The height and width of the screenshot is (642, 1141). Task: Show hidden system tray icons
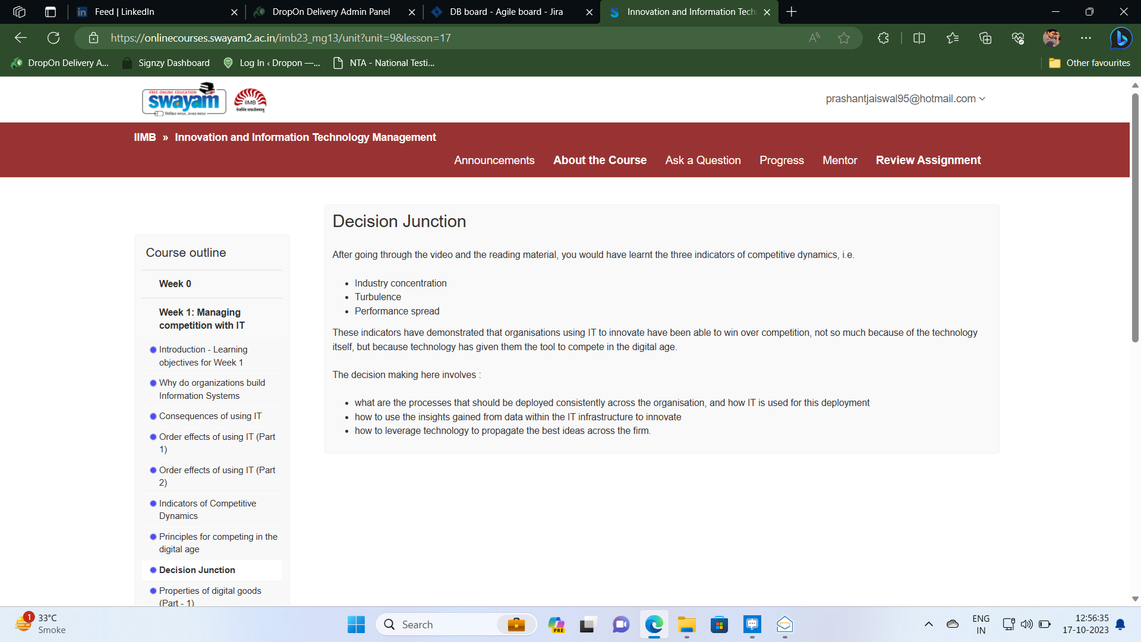coord(928,624)
